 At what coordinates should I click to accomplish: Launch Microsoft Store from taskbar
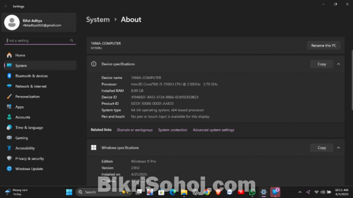161,192
